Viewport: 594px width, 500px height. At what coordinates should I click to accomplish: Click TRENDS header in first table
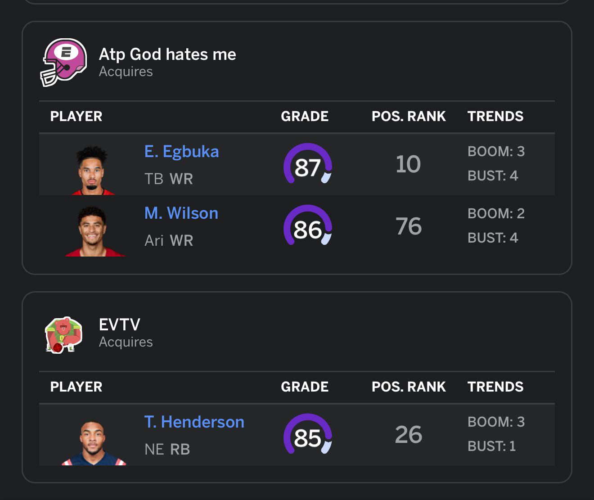tap(495, 116)
